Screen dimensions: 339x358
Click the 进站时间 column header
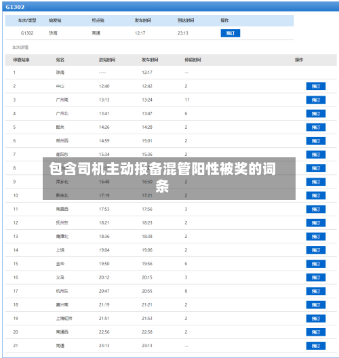tap(107, 60)
